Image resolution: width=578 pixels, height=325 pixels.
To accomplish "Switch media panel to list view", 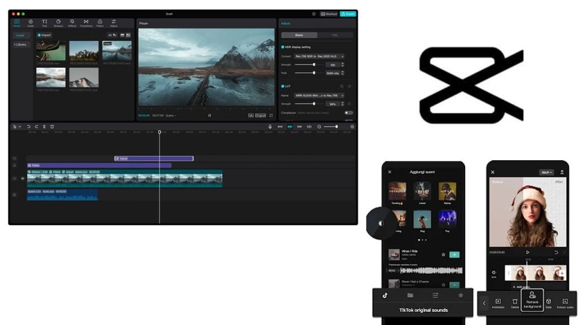I will (122, 35).
